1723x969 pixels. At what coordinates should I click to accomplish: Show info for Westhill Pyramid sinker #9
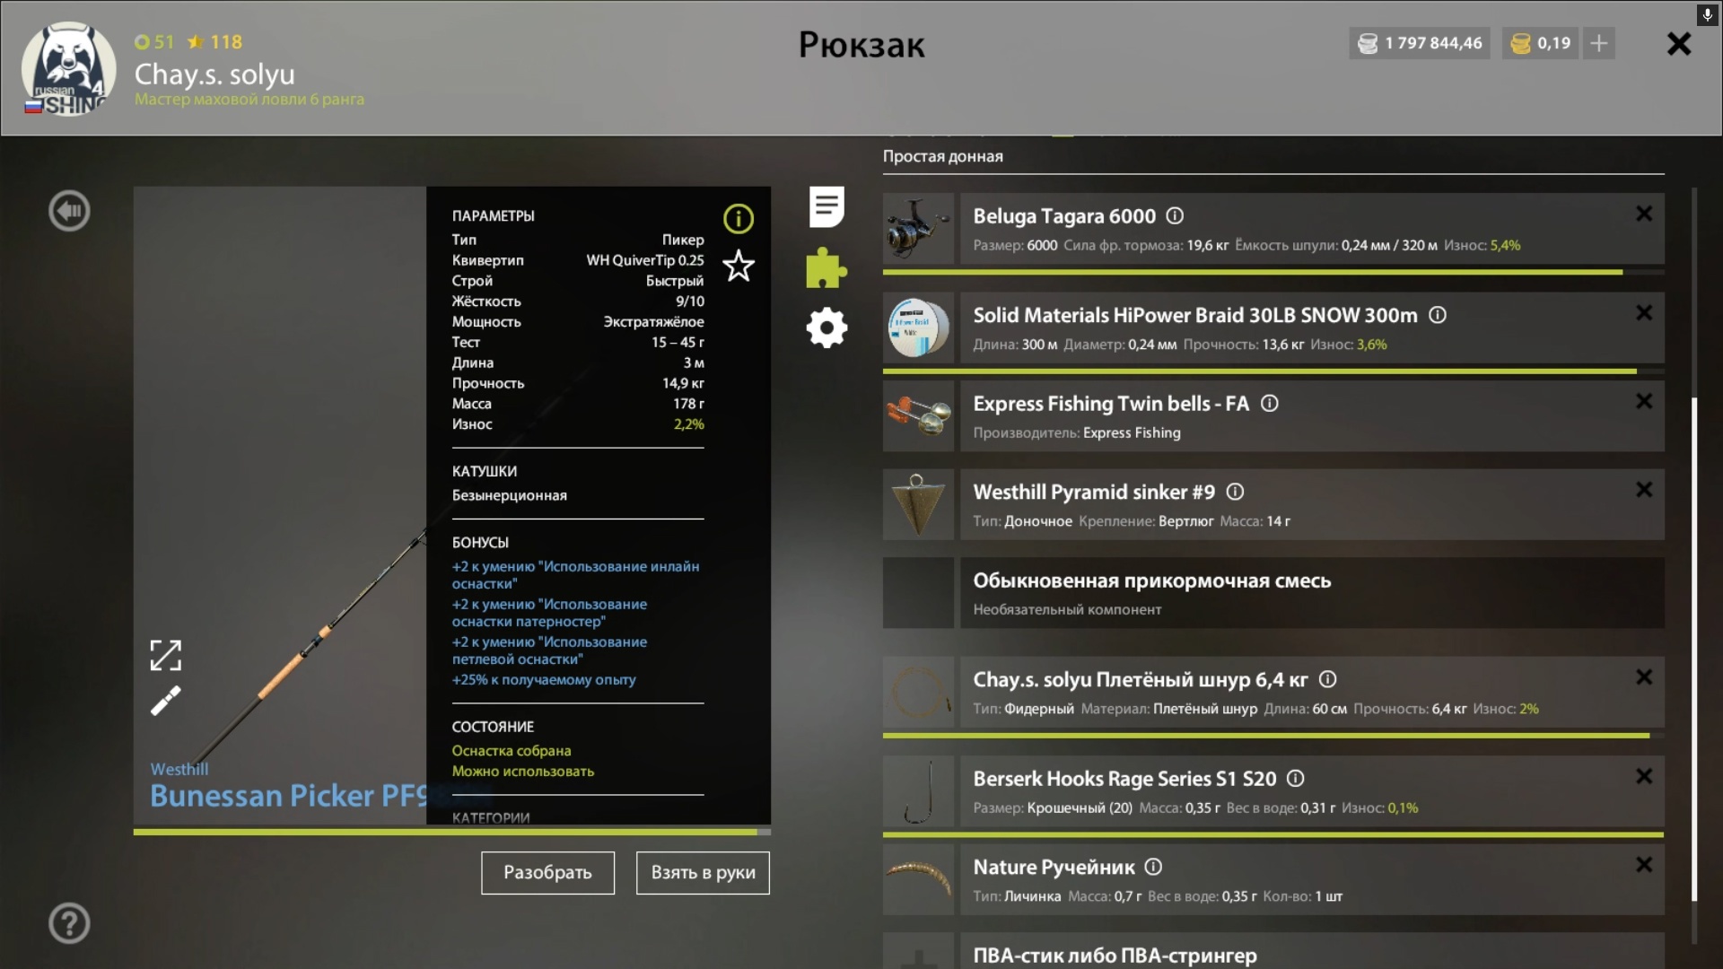[x=1236, y=492]
